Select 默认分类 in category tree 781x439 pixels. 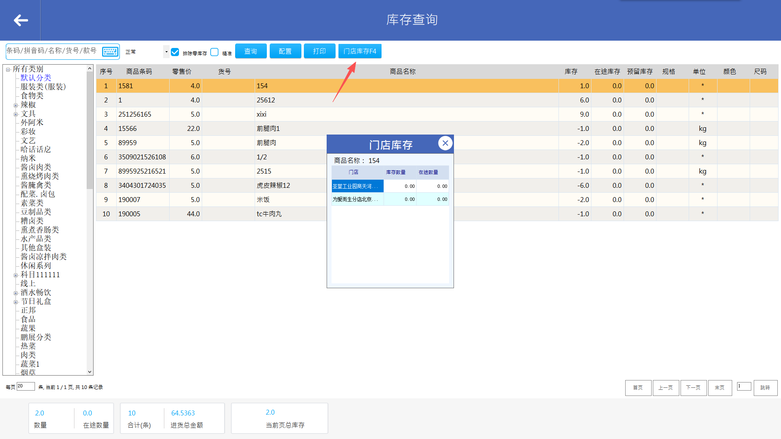tap(36, 78)
